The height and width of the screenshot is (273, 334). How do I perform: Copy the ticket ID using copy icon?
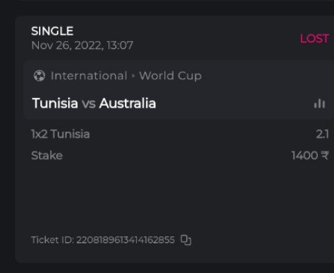tap(186, 240)
